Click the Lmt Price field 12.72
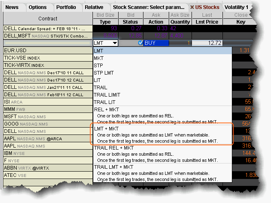Viewport: 271px width, 203px height. click(207, 43)
